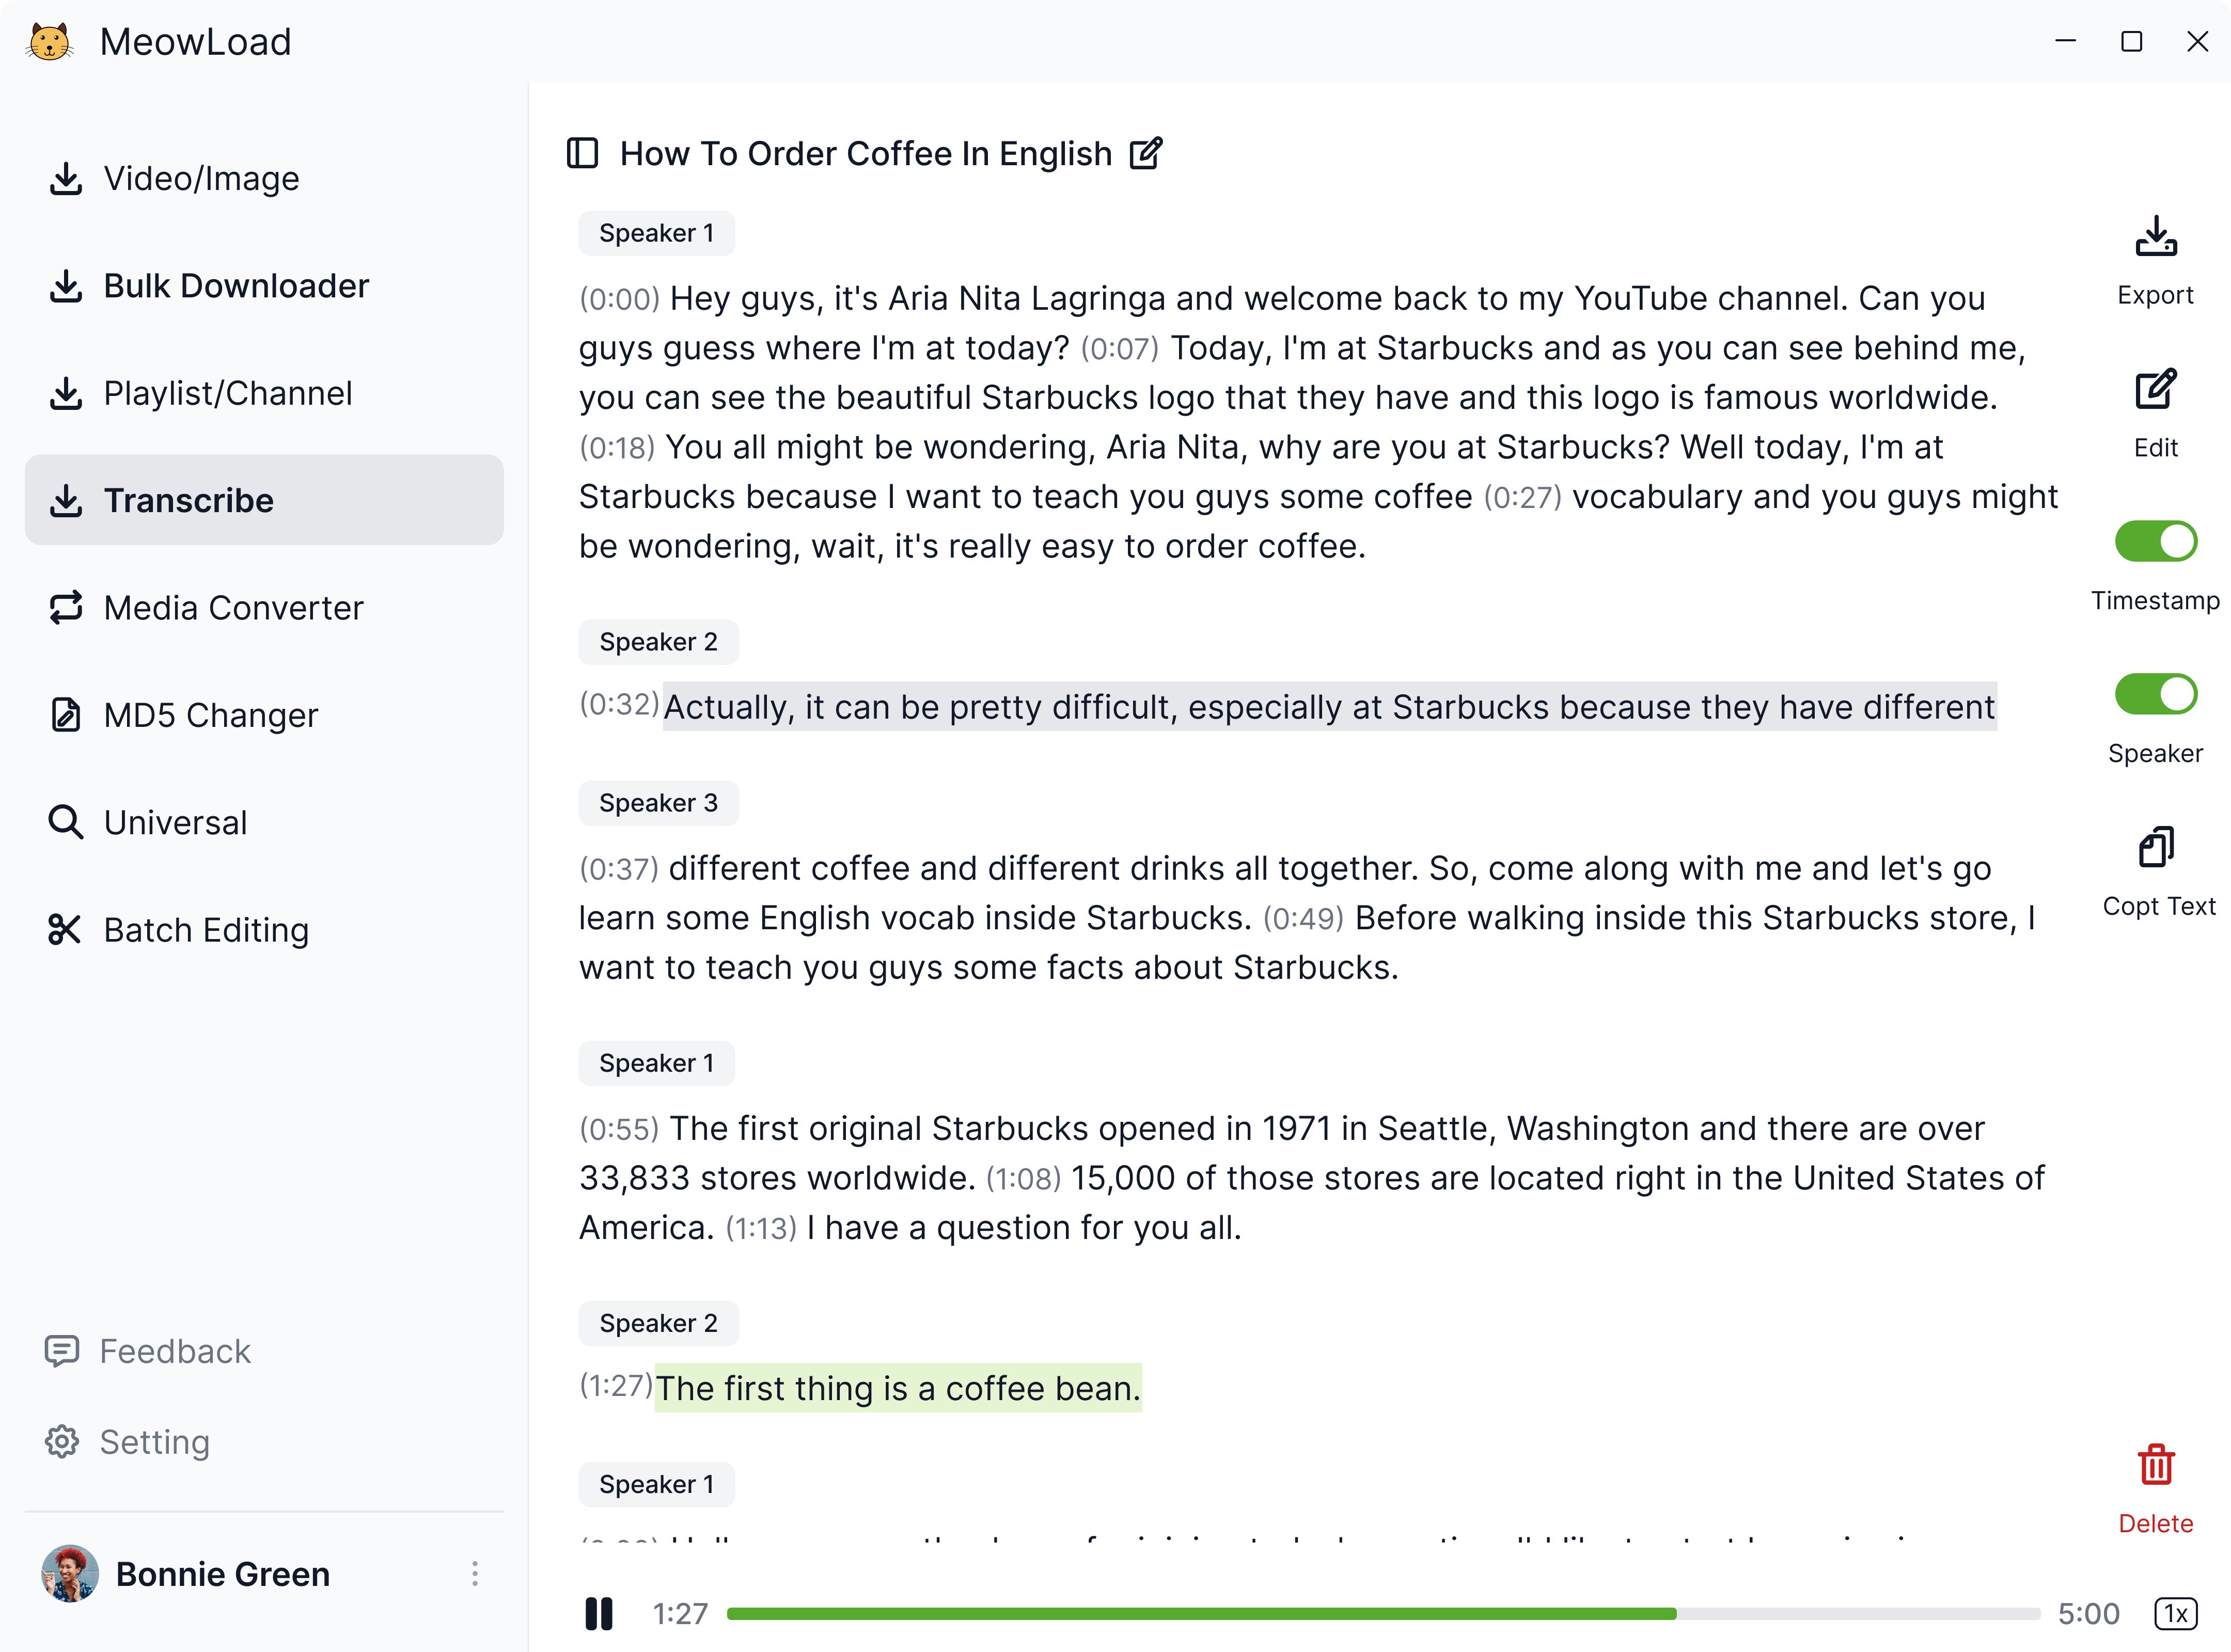Switch to Media Converter section
This screenshot has width=2231, height=1652.
(x=233, y=608)
